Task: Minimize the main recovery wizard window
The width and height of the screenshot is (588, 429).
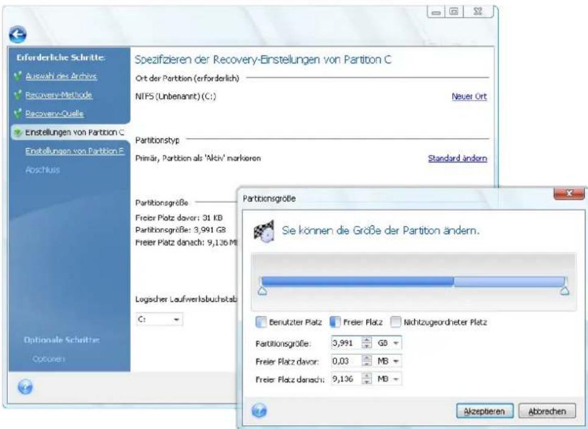Action: (436, 12)
